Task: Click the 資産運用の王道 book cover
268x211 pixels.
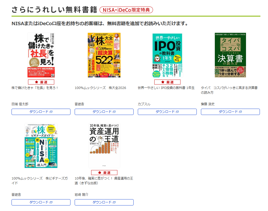Action: click(x=104, y=146)
